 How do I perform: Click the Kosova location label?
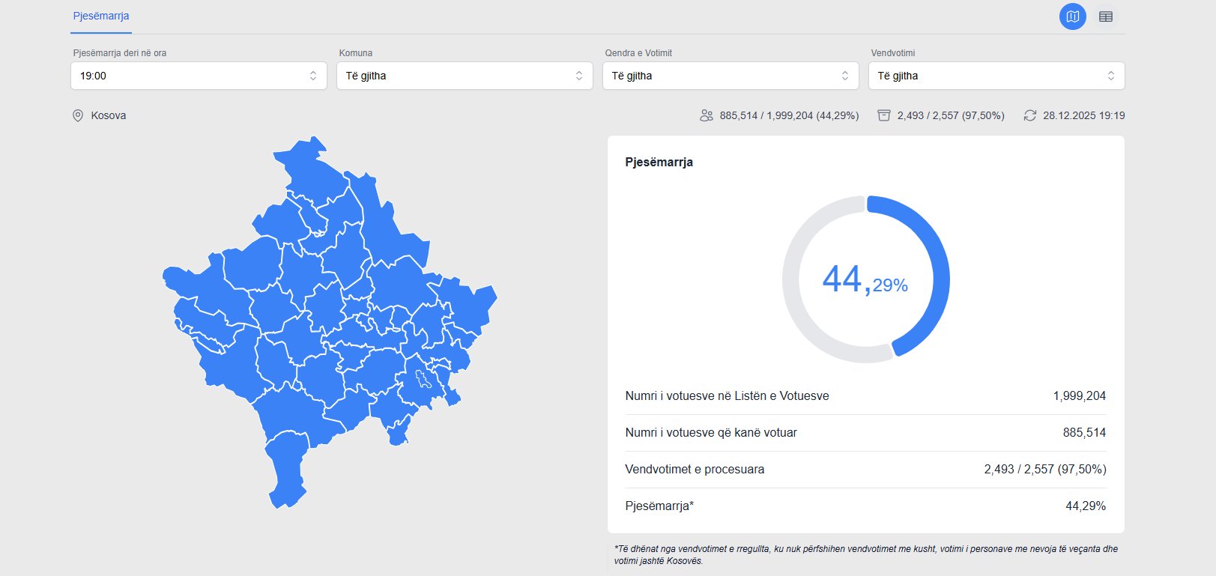pos(109,115)
